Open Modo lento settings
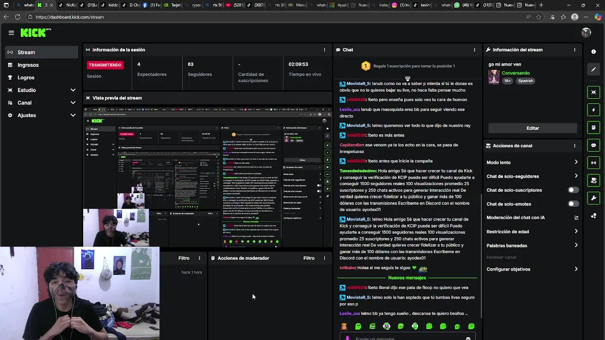Viewport: 605px width, 340px height. click(x=532, y=162)
